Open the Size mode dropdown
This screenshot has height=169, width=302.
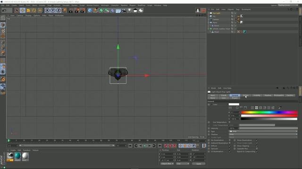tap(183, 164)
